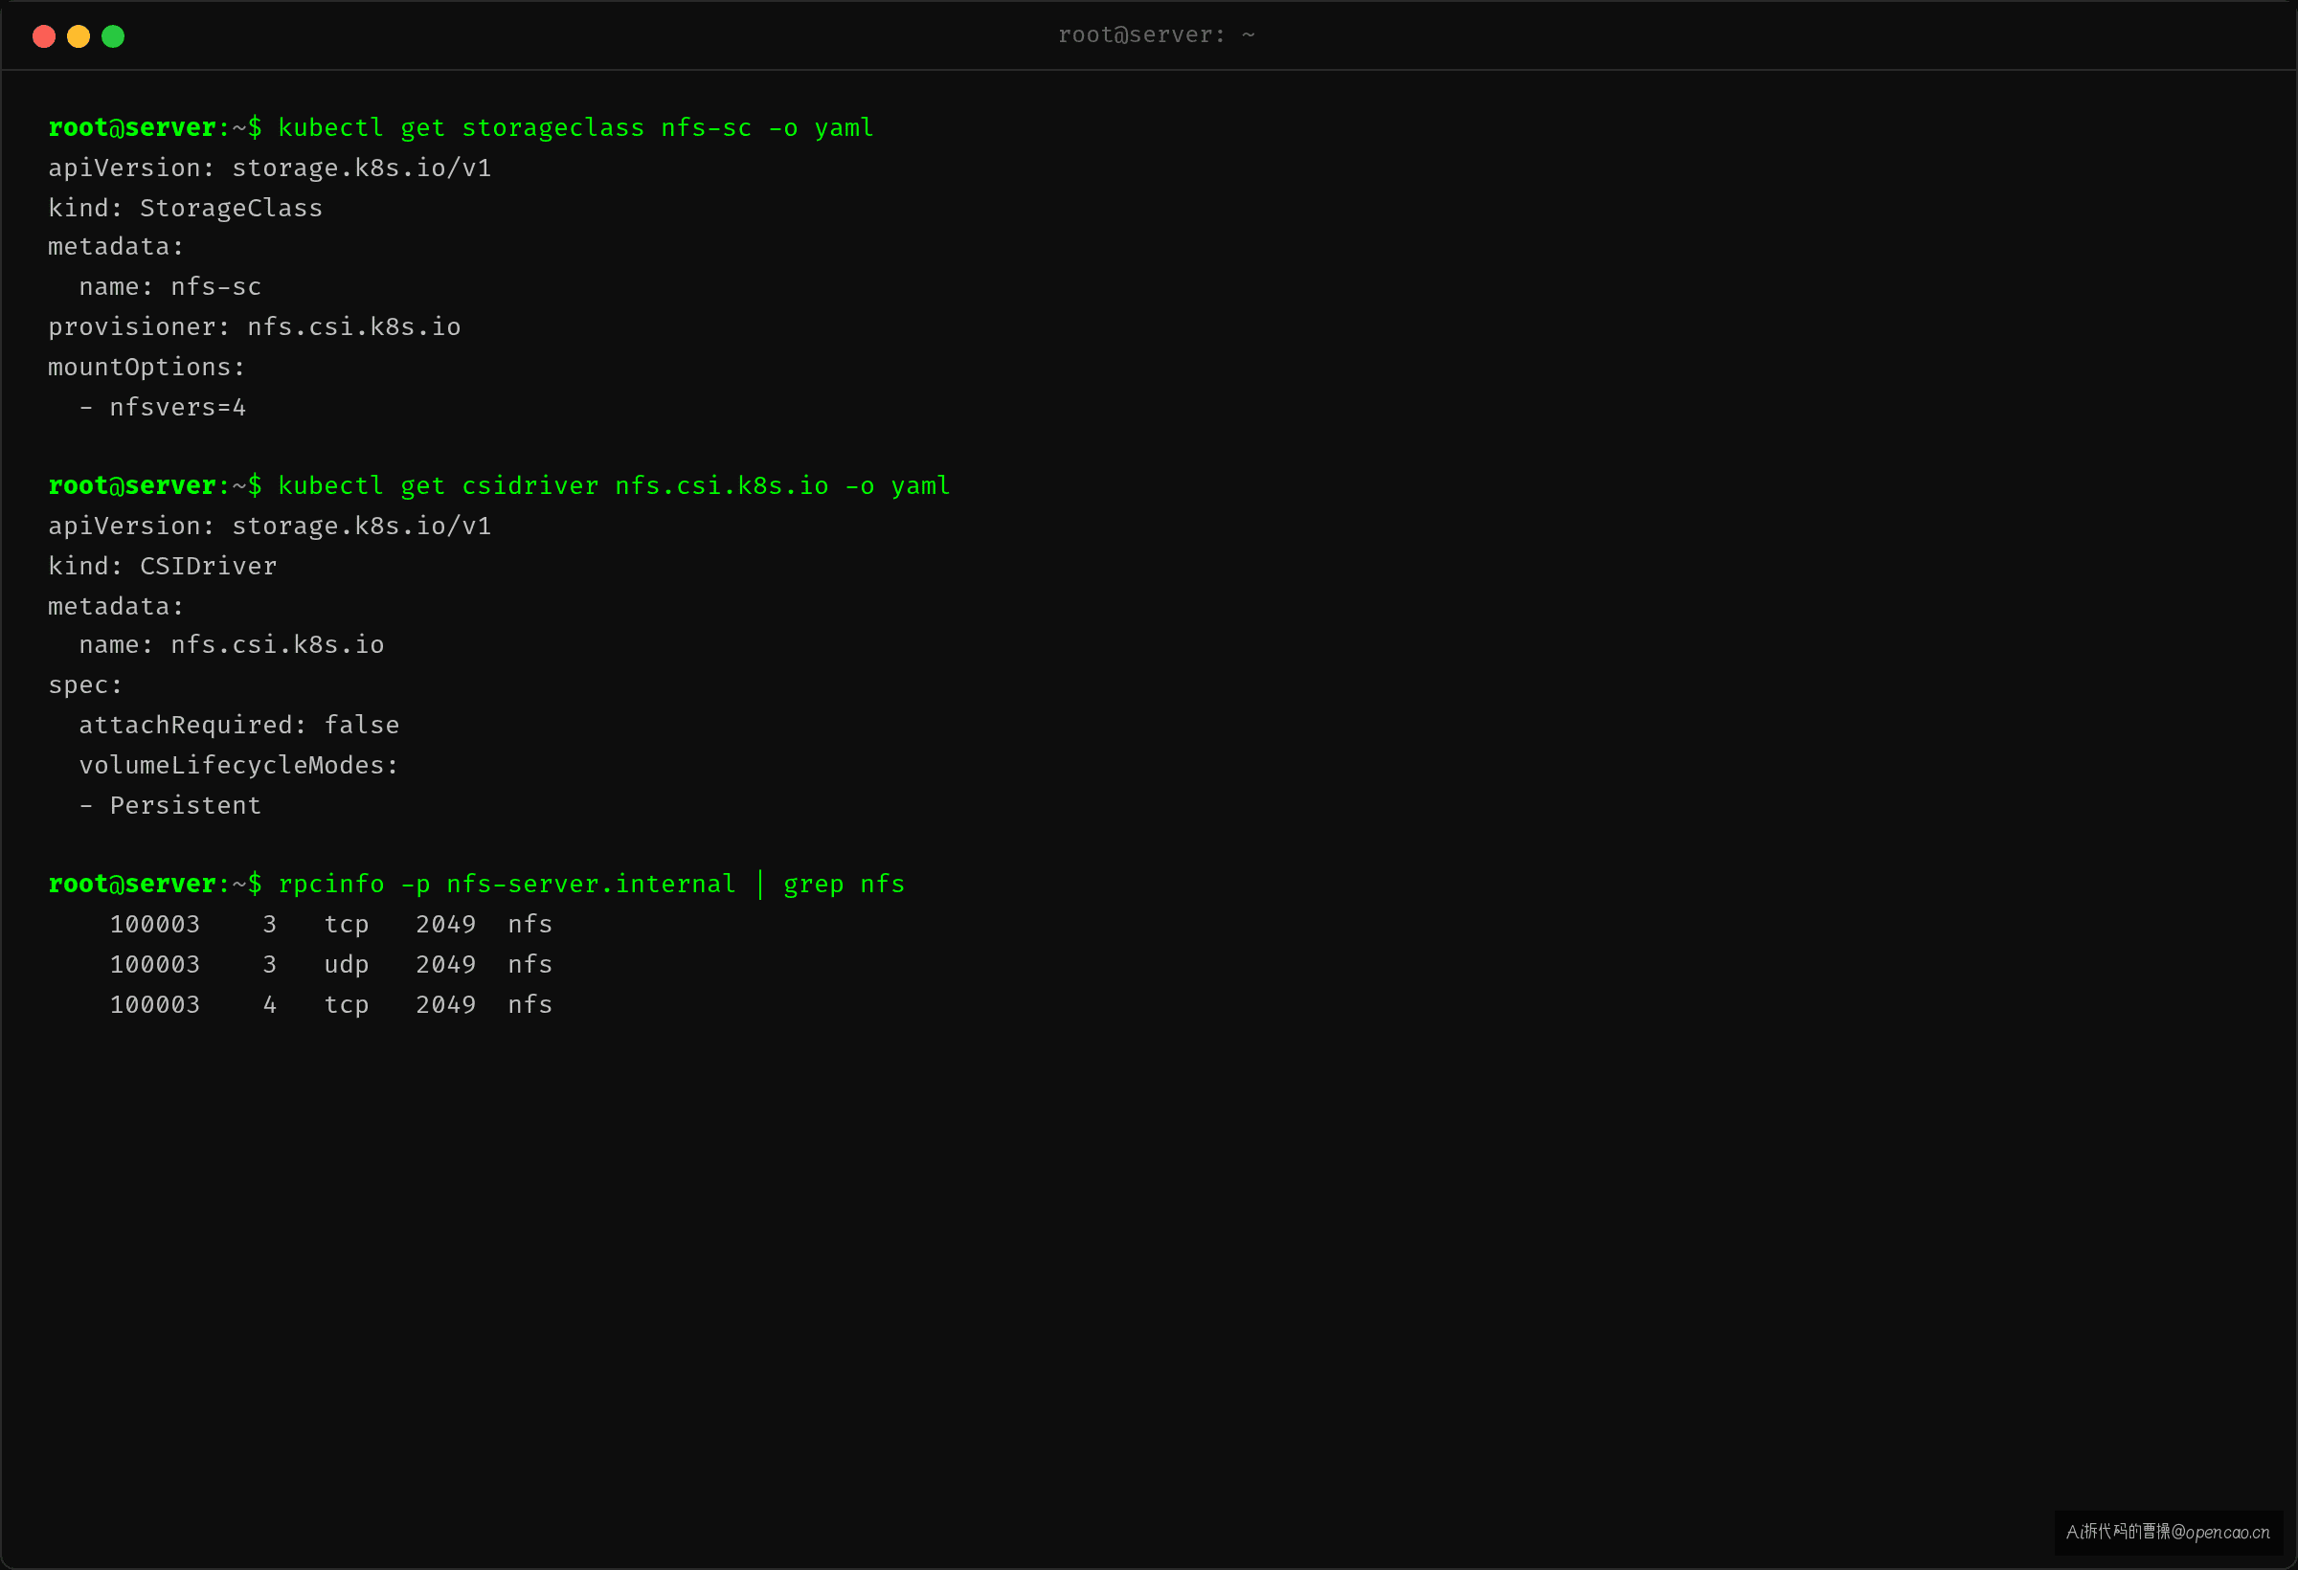Click the 'kind: StorageClass' line
The width and height of the screenshot is (2298, 1570).
point(186,208)
